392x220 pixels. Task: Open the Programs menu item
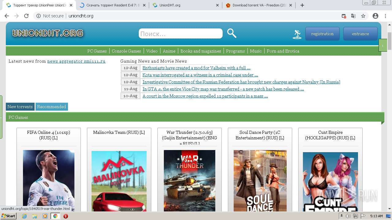[x=235, y=51]
